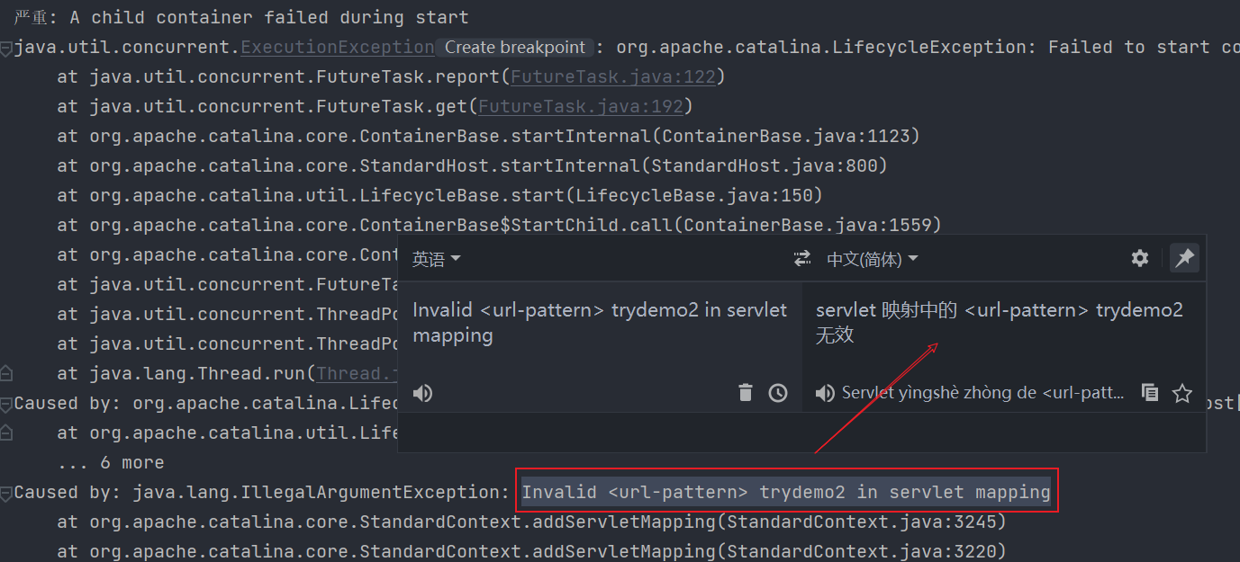Open translation history clock icon
1240x562 pixels.
pos(777,393)
